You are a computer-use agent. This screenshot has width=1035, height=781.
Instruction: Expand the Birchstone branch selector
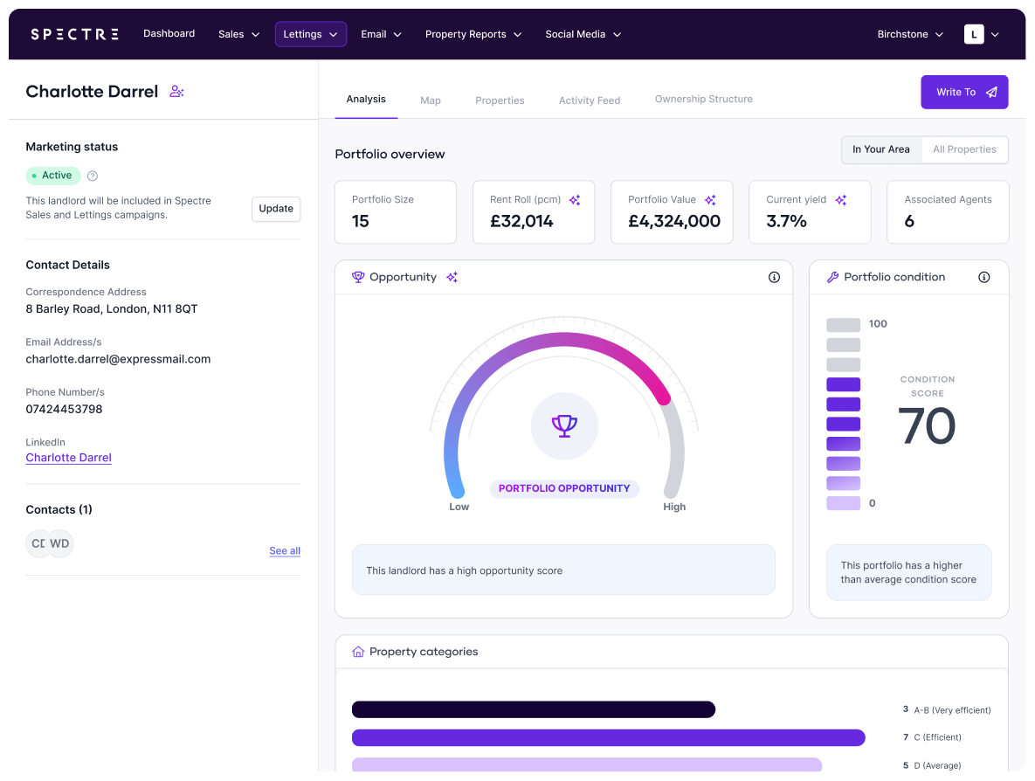pos(910,34)
